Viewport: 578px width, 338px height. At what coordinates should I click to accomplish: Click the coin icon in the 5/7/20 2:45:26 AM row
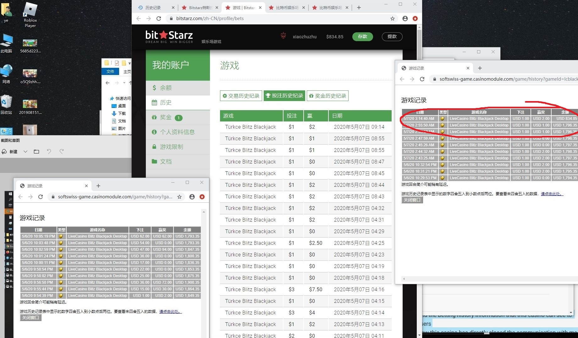click(442, 145)
